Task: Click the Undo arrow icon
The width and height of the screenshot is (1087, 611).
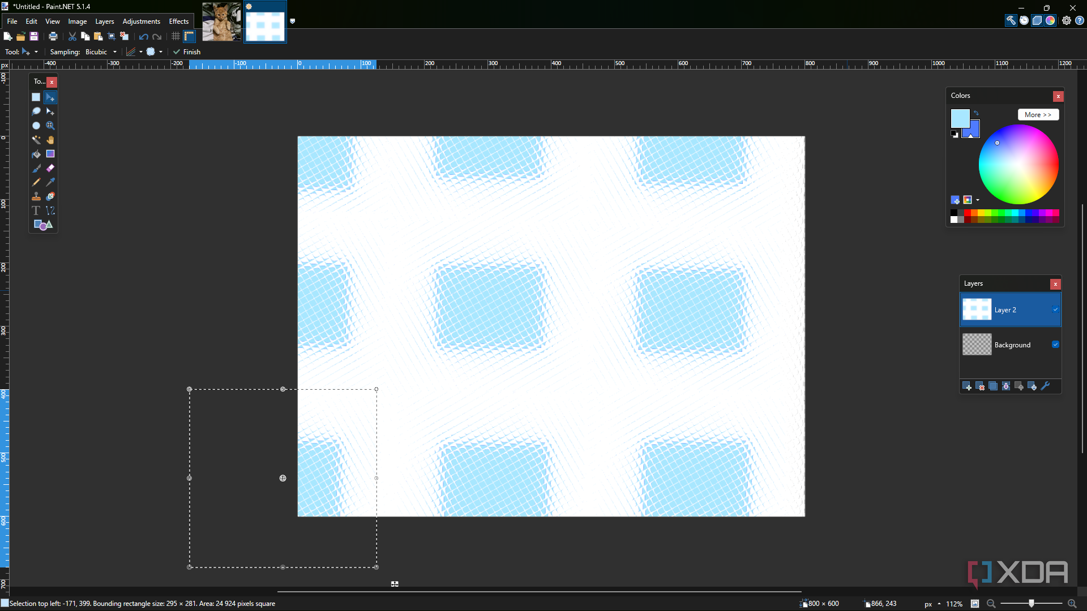Action: click(x=144, y=36)
